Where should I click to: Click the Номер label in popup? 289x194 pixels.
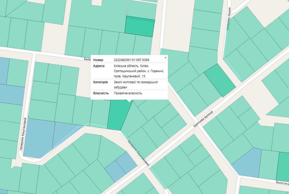pyautogui.click(x=98, y=60)
